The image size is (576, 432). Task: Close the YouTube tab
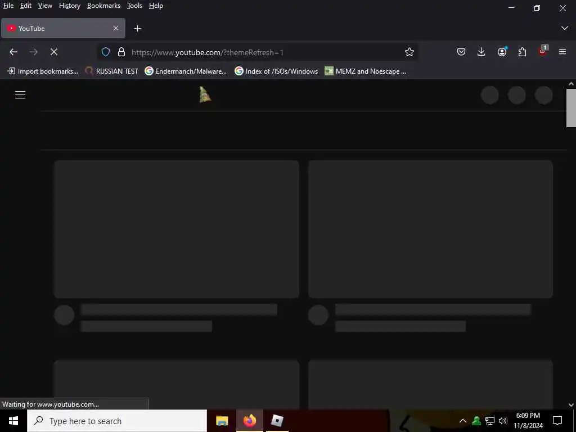(x=116, y=28)
